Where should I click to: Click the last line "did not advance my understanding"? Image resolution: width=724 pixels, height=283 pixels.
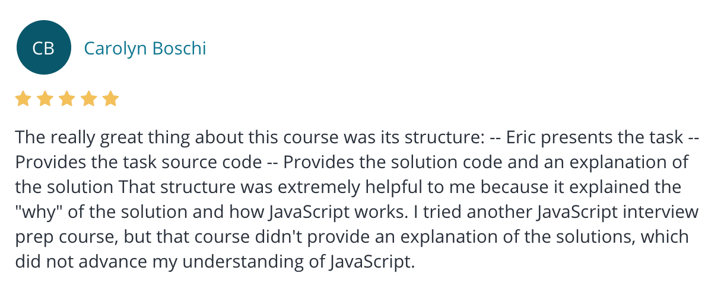(x=214, y=262)
